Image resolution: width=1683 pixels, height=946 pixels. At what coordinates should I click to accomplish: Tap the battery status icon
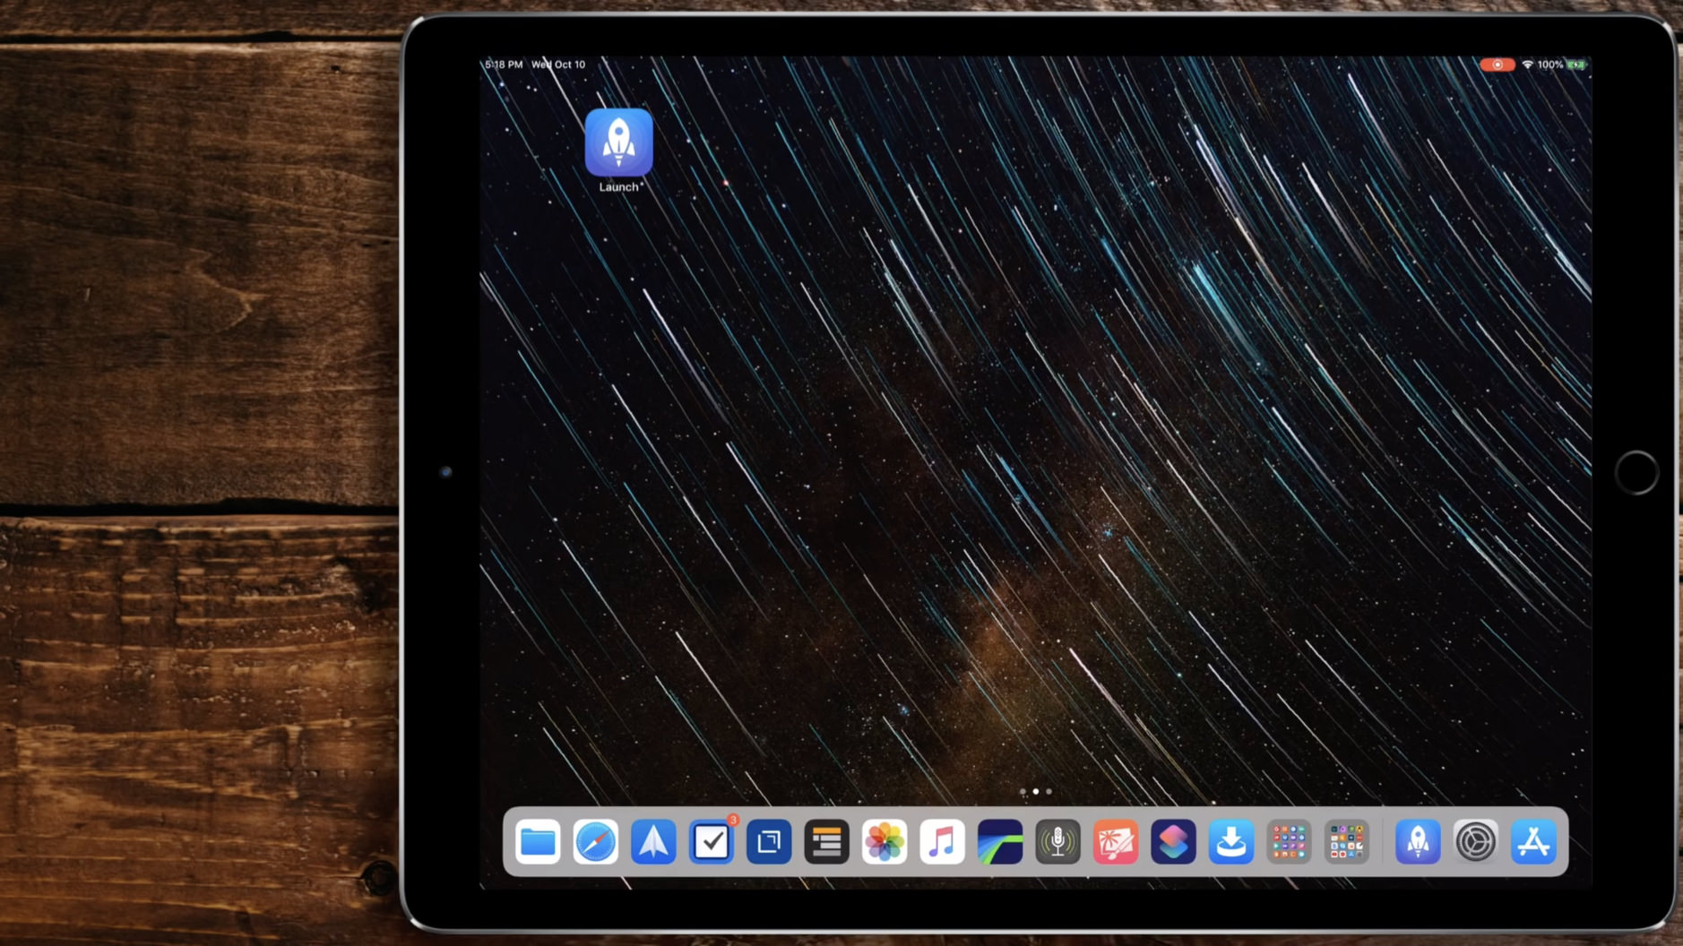pos(1576,64)
